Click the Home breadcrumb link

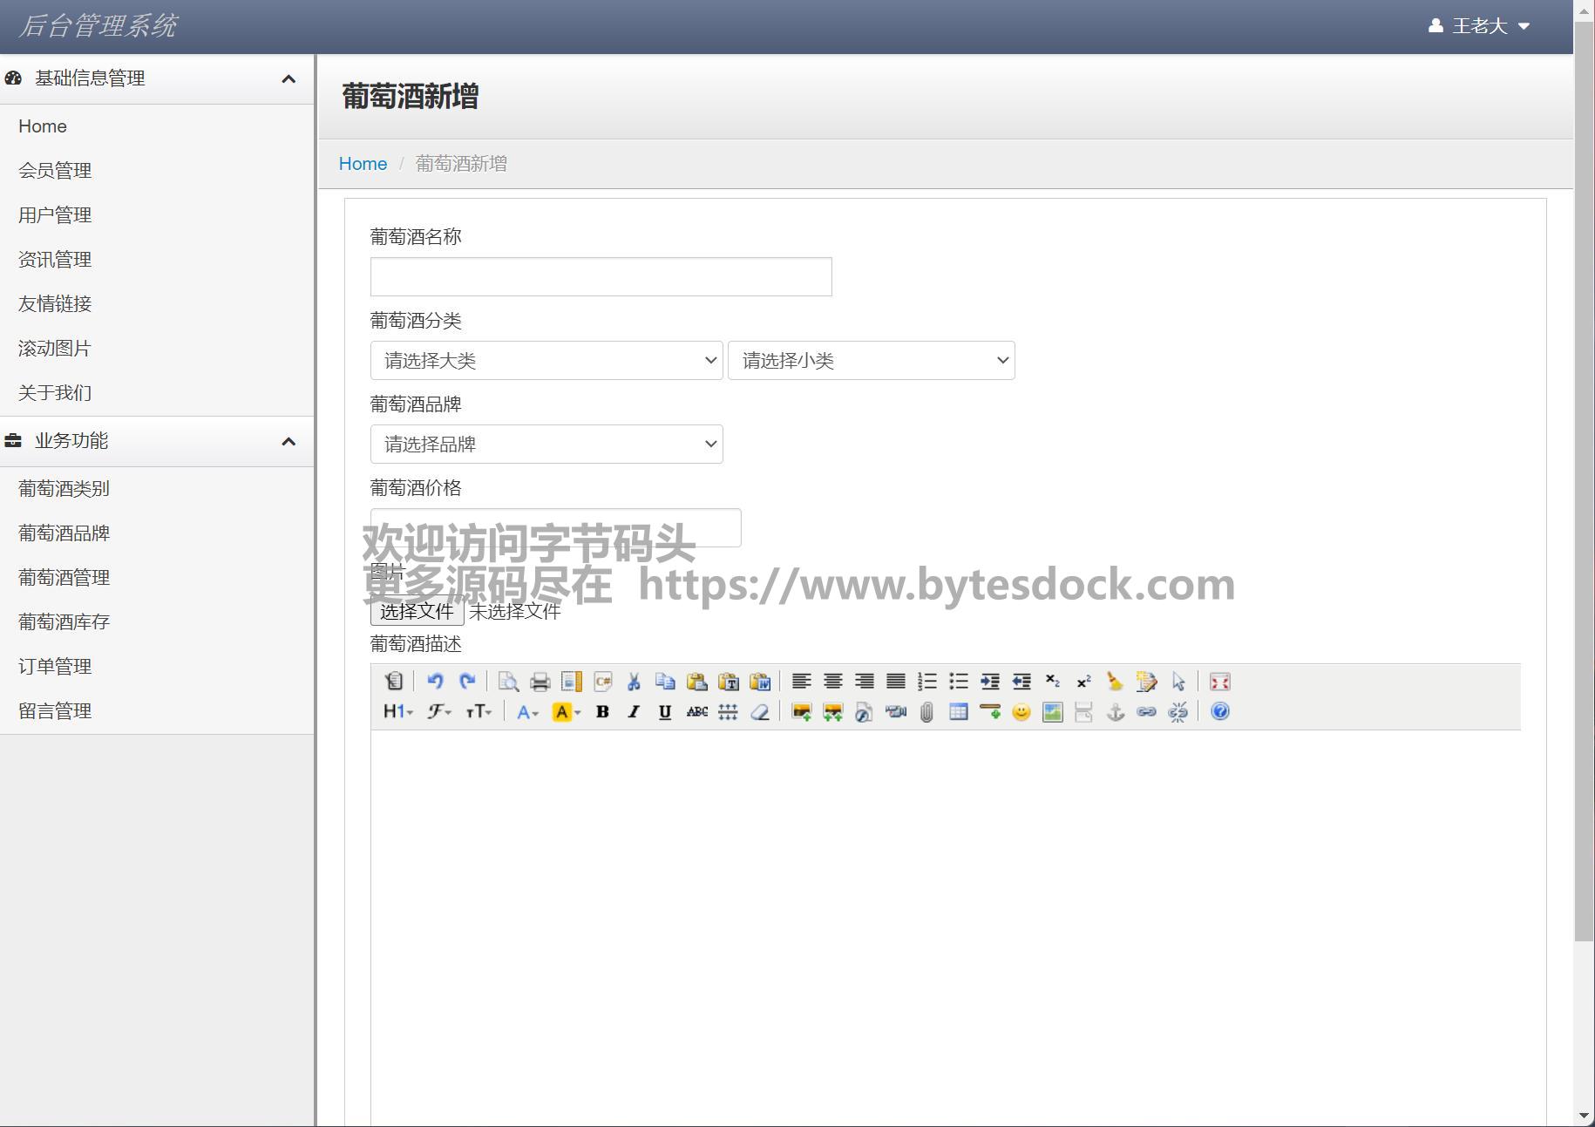(x=363, y=164)
